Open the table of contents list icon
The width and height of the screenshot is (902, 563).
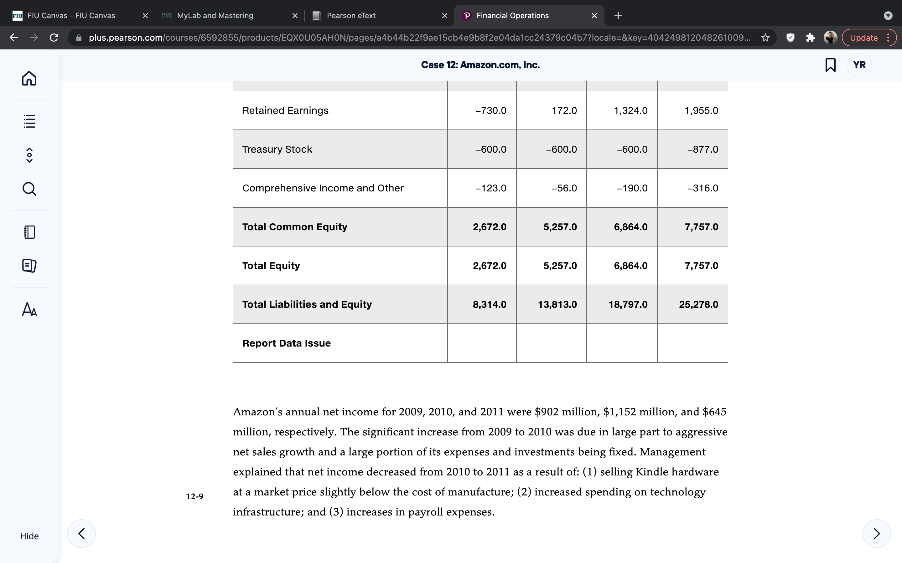tap(29, 121)
